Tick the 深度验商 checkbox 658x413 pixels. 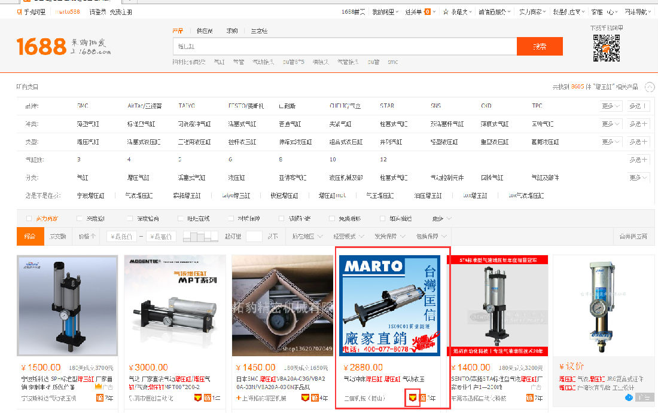(130, 218)
